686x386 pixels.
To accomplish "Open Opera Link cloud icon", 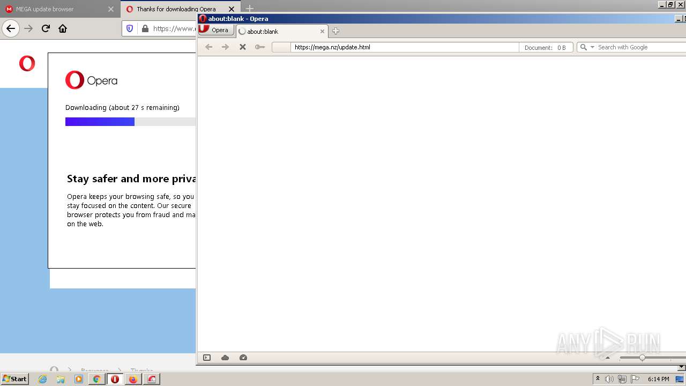I will 225,358.
